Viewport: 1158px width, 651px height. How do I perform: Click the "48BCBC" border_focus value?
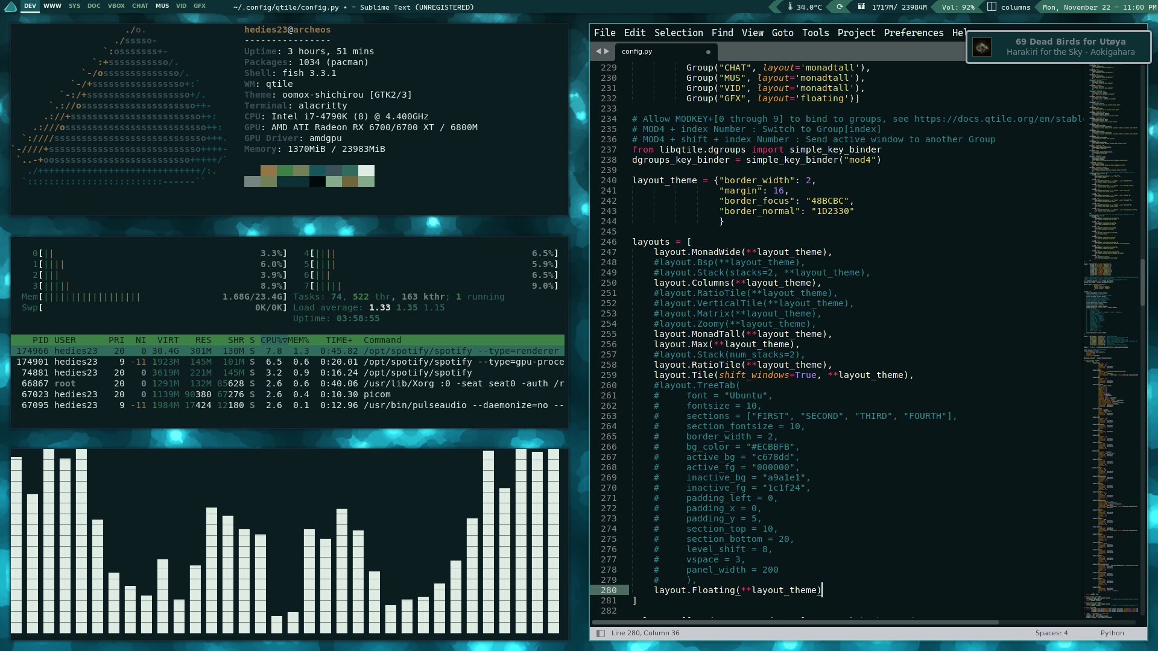click(x=827, y=201)
